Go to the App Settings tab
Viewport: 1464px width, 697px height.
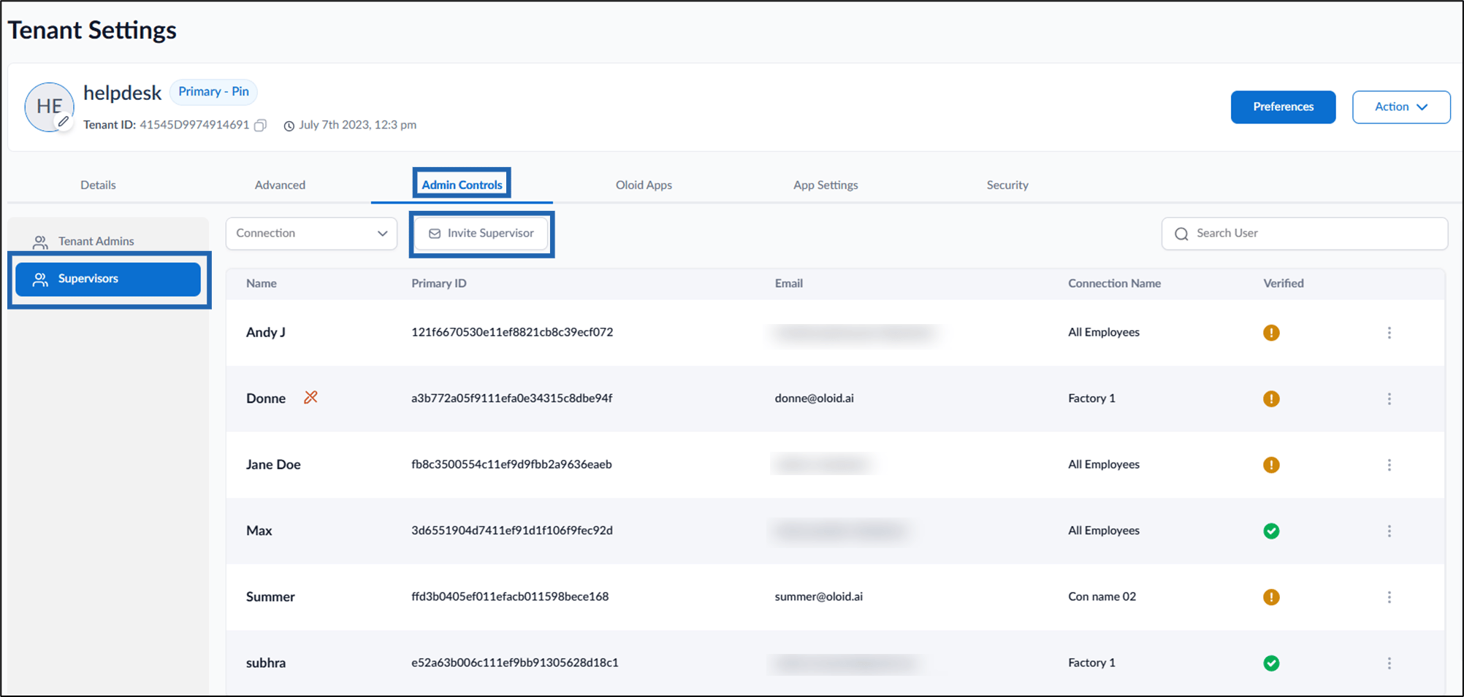[x=826, y=185]
